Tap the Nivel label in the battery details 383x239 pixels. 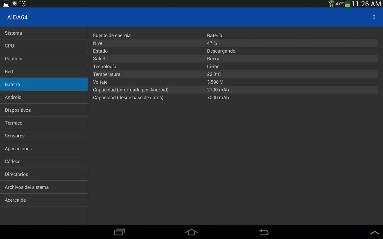pos(98,43)
